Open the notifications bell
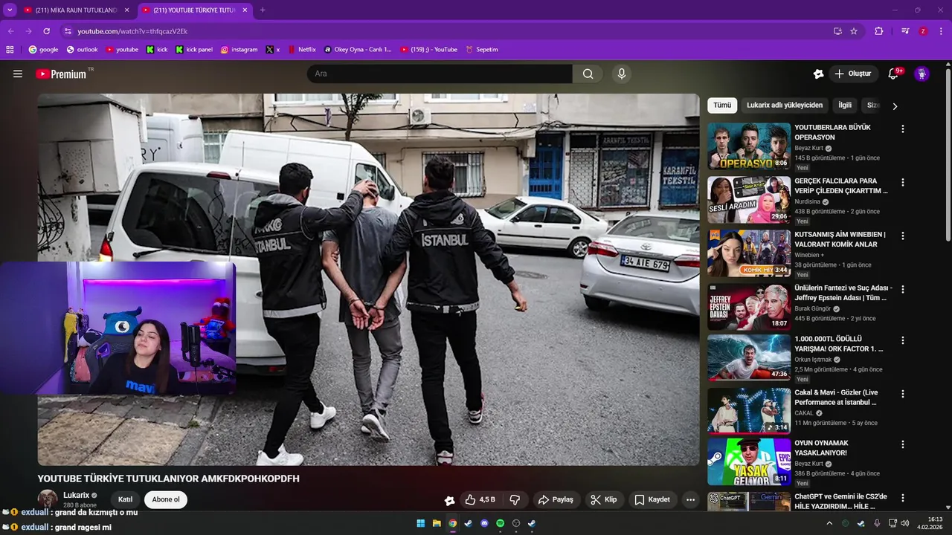952x535 pixels. (x=893, y=74)
